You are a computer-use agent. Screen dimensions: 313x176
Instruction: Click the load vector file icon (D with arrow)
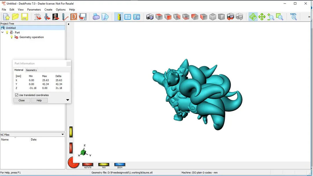pos(38,17)
